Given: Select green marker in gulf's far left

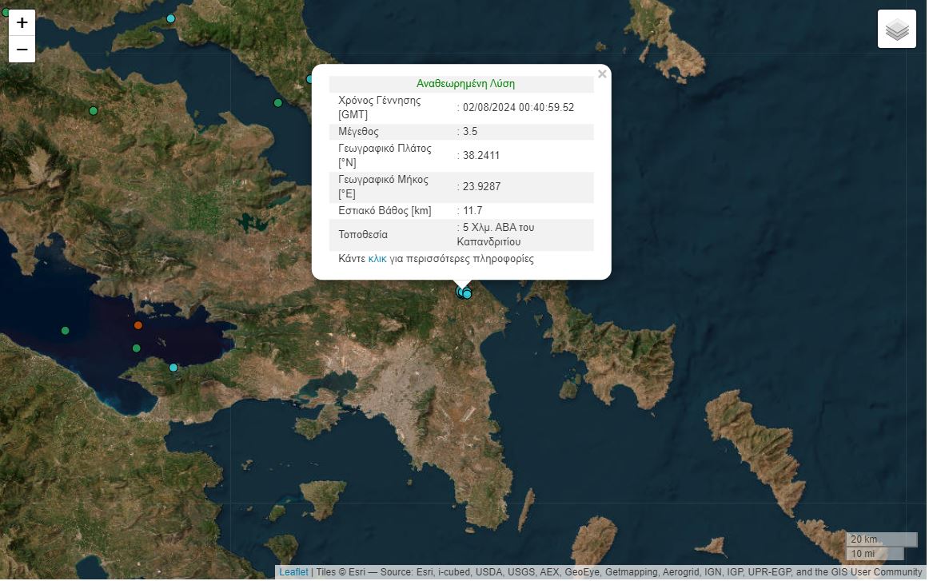Looking at the screenshot, I should [66, 331].
